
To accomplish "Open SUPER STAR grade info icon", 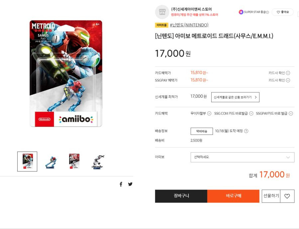I will tap(267, 12).
